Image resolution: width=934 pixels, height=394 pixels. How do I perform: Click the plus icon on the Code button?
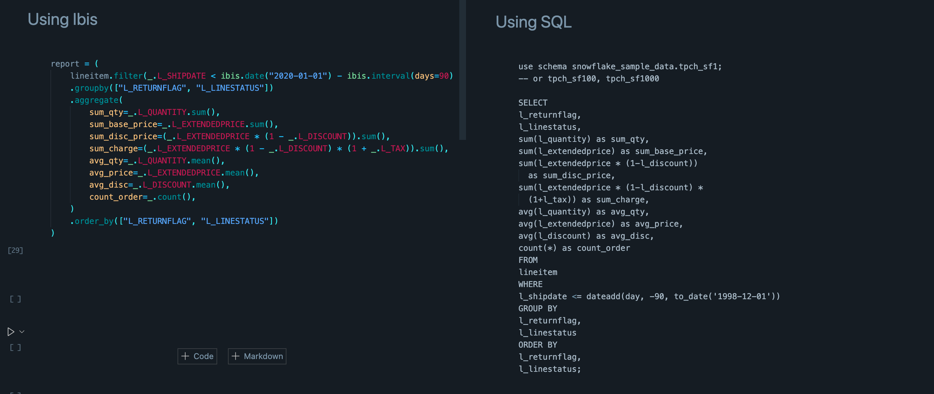[x=185, y=356]
